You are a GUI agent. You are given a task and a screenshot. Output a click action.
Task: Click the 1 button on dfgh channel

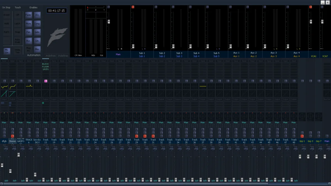click(x=4, y=81)
